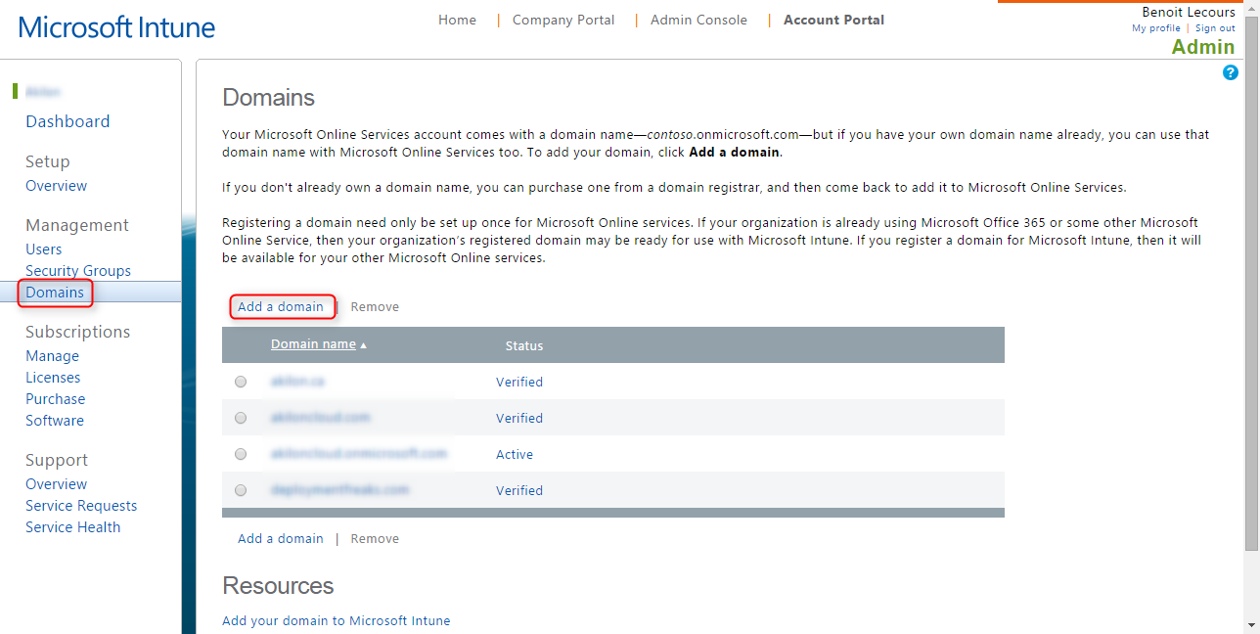Click the Microsoft Intune logo
The height and width of the screenshot is (634, 1260).
click(116, 26)
